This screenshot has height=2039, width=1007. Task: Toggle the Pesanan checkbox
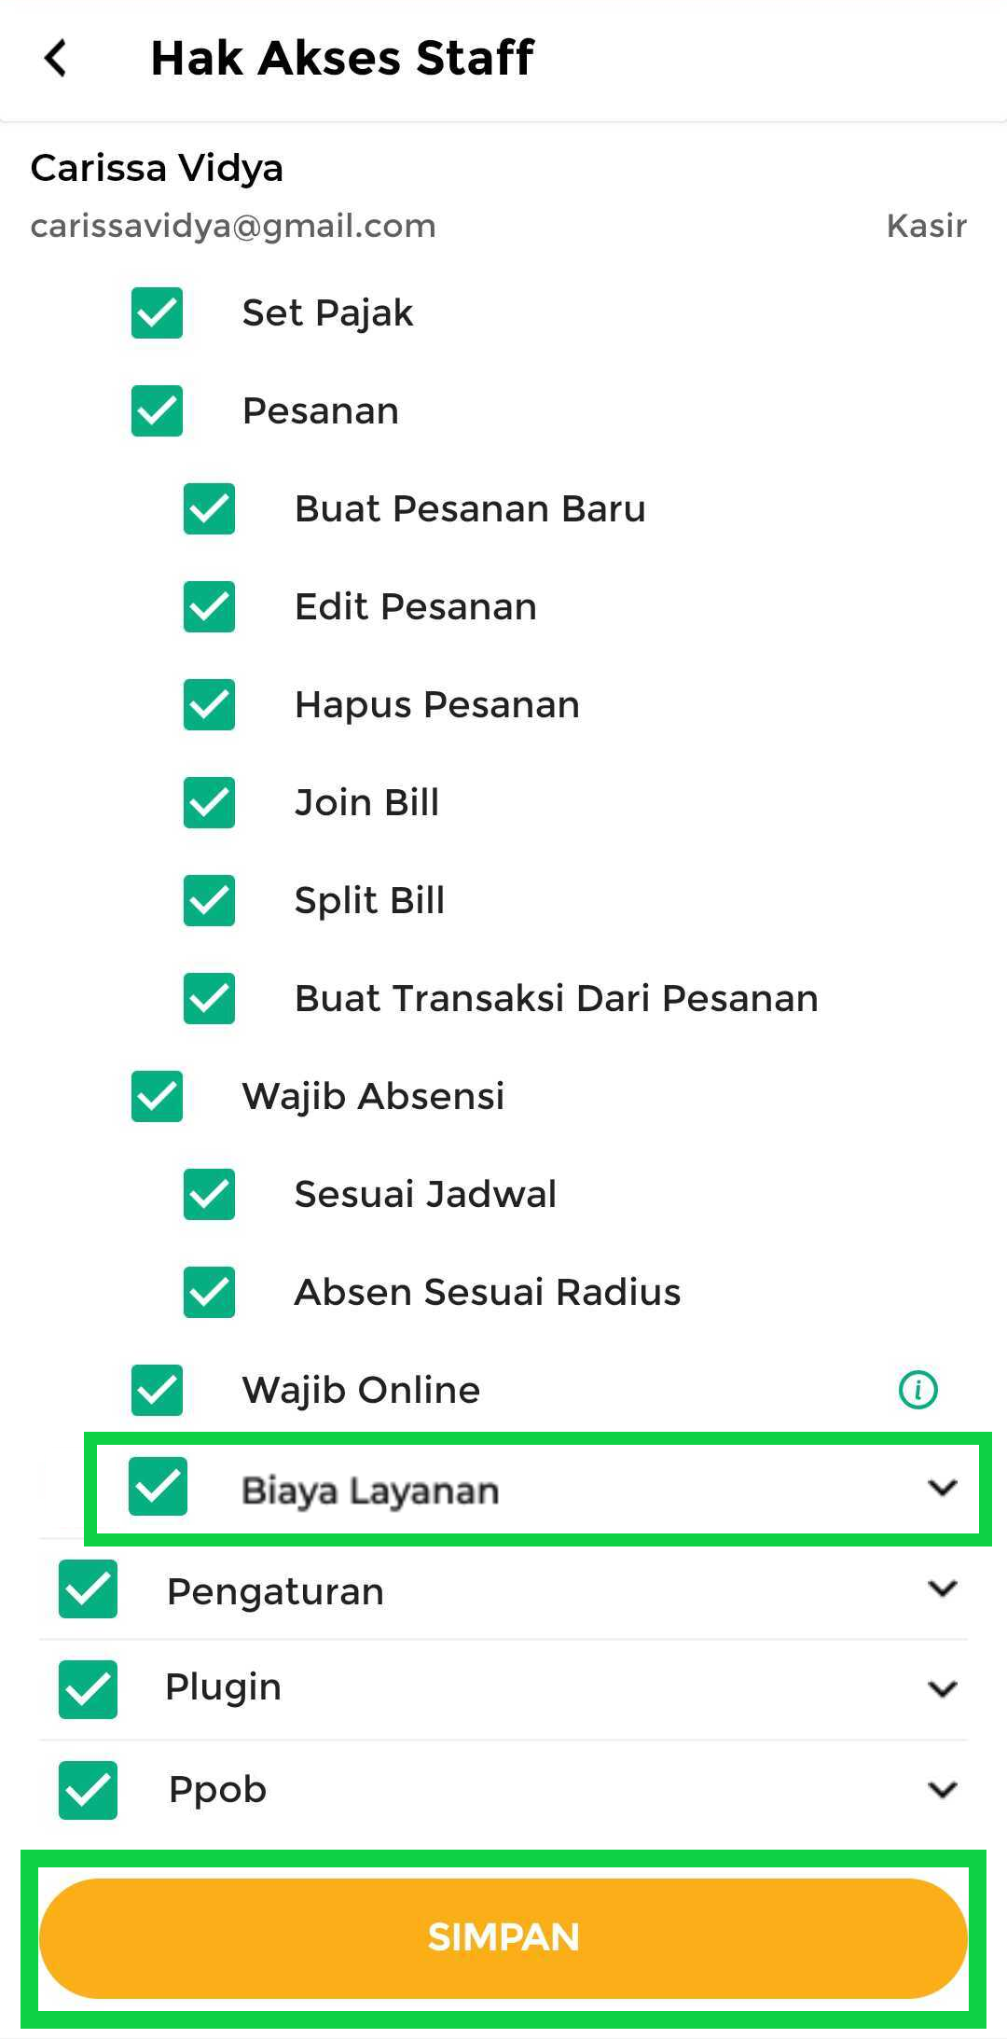point(157,410)
